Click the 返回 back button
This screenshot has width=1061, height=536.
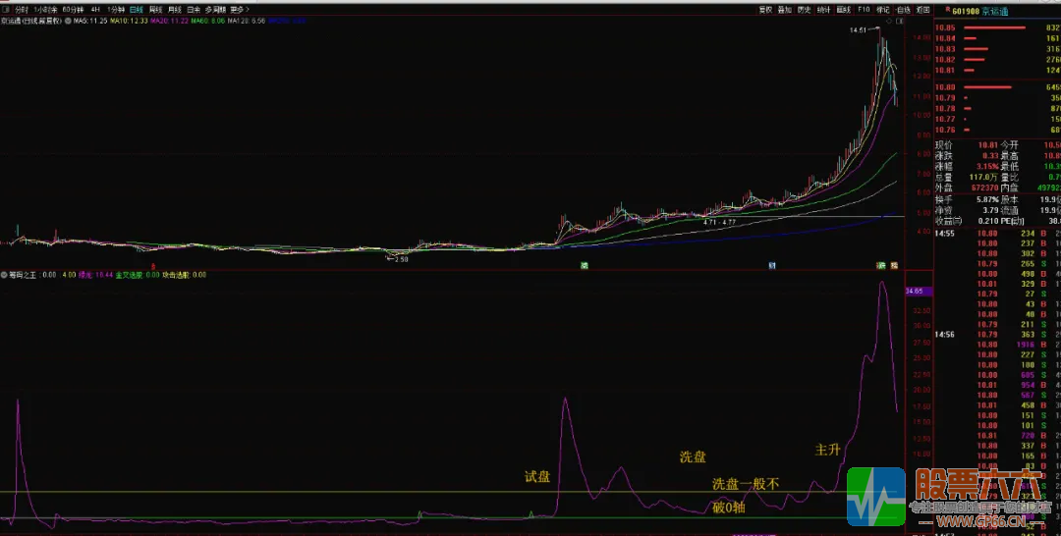[x=922, y=9]
